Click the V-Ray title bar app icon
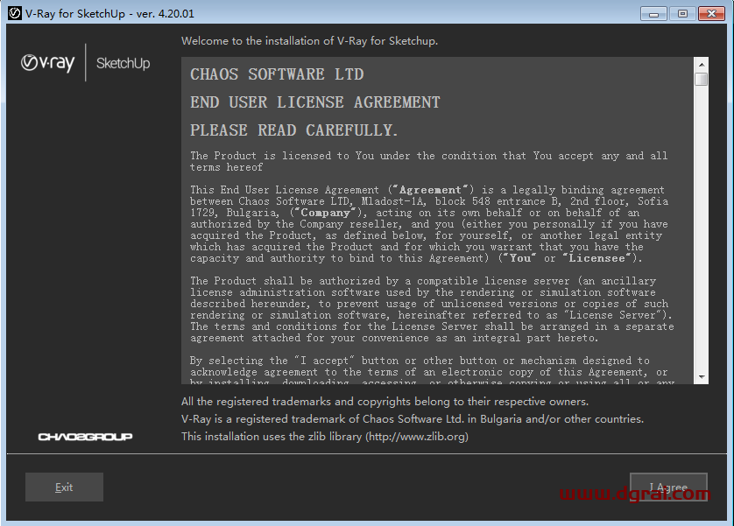Screen dimensions: 734x526 (x=14, y=13)
